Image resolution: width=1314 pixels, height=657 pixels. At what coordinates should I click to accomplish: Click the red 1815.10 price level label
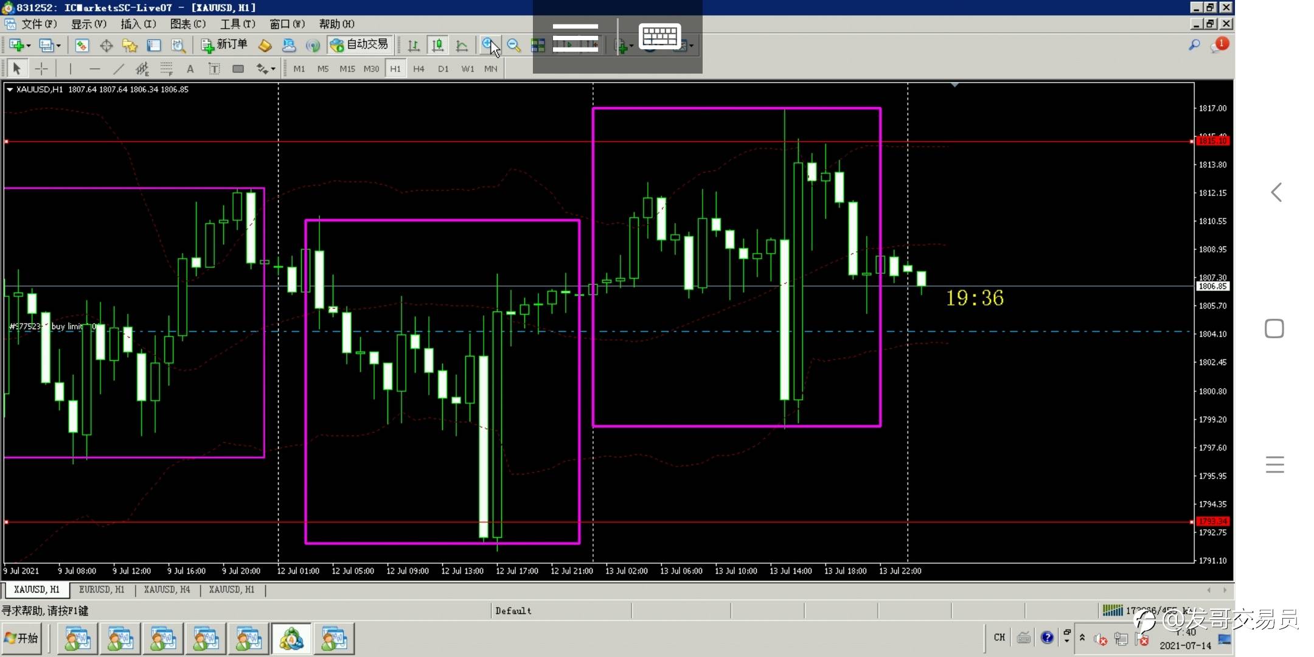[x=1212, y=141]
